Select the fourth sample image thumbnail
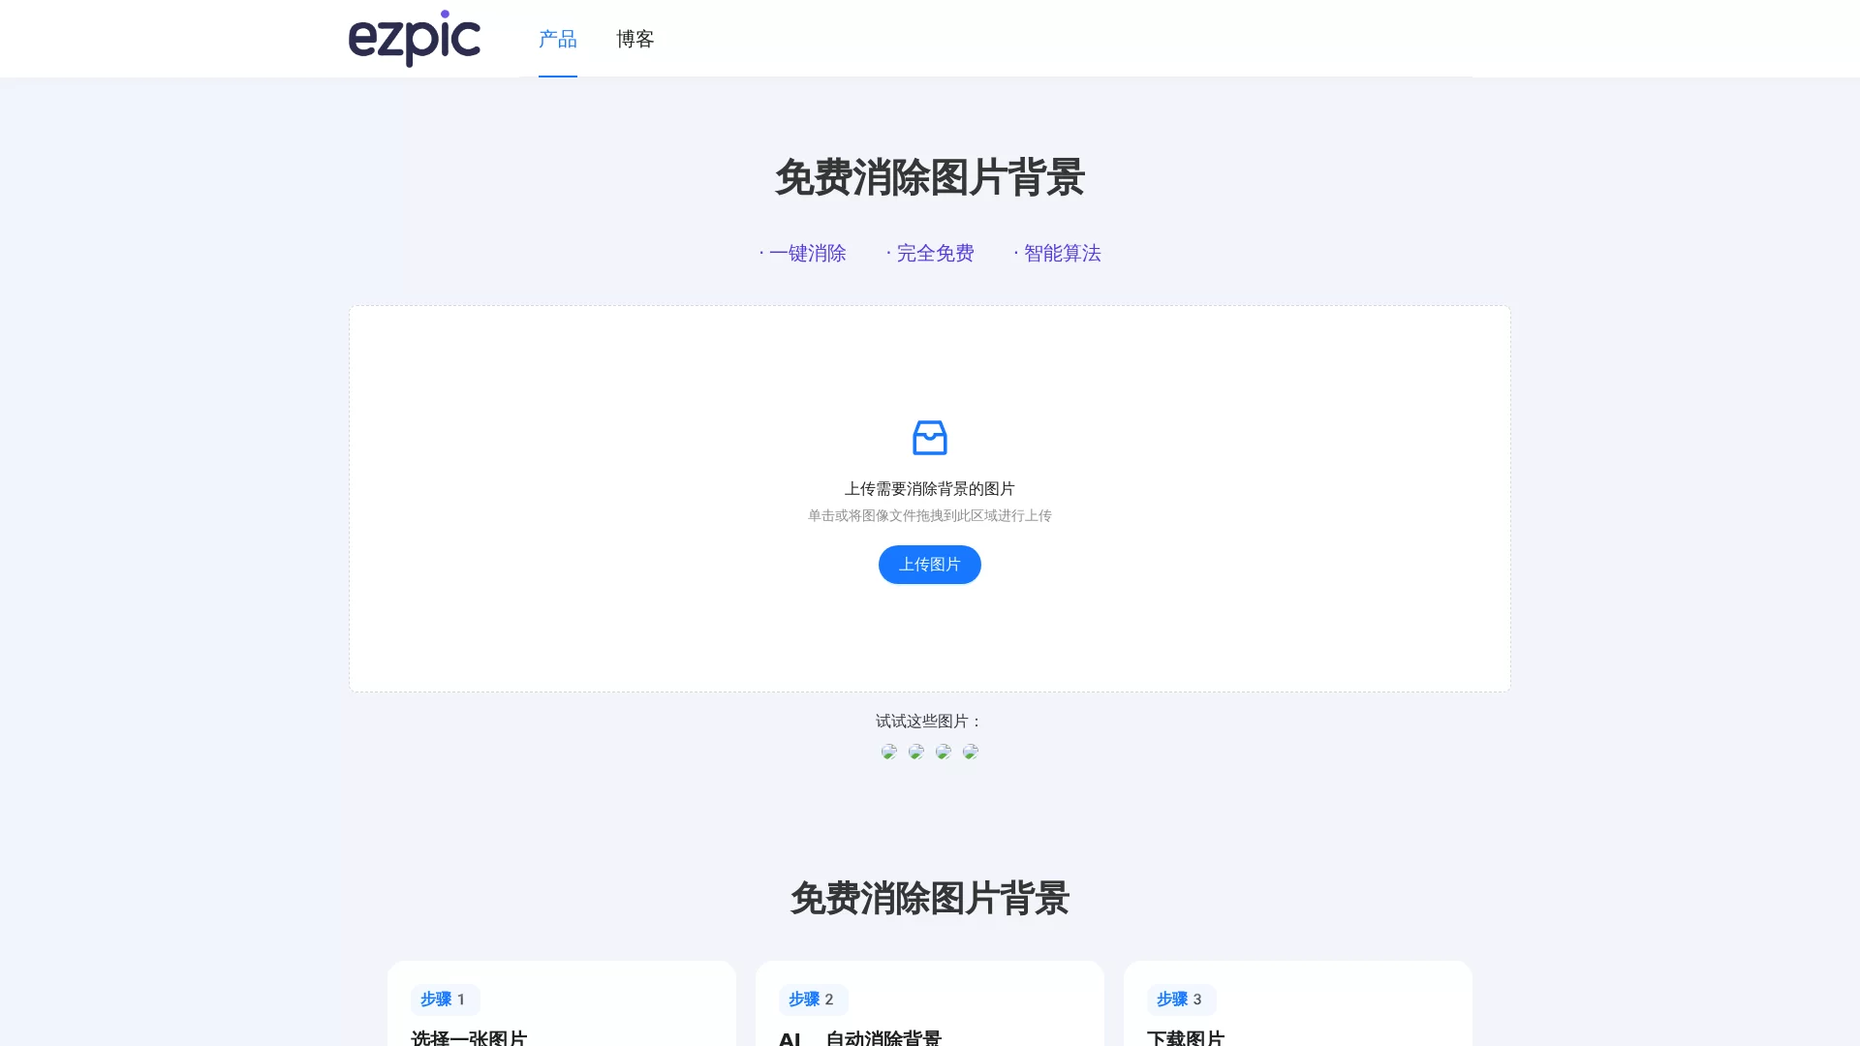1860x1046 pixels. point(970,751)
